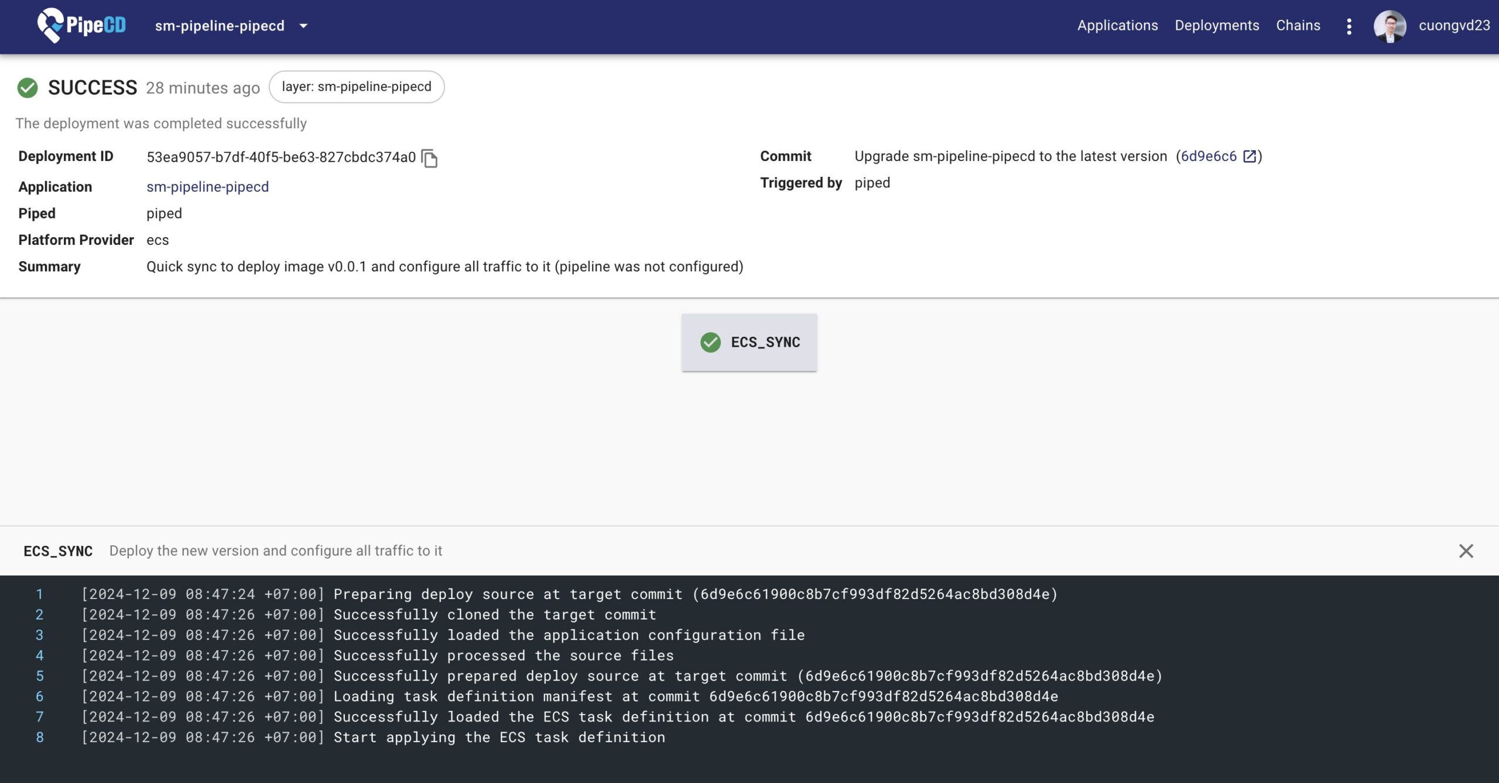Click the close log panel icon
This screenshot has width=1499, height=783.
point(1466,551)
